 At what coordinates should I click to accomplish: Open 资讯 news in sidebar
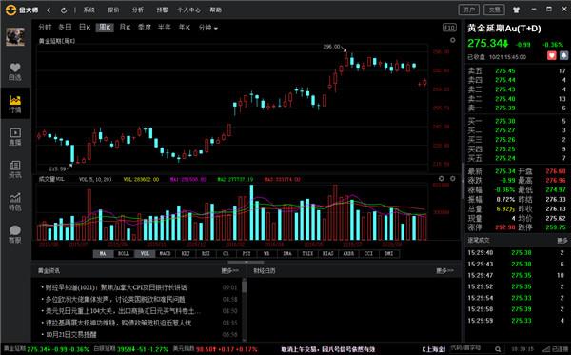[15, 169]
